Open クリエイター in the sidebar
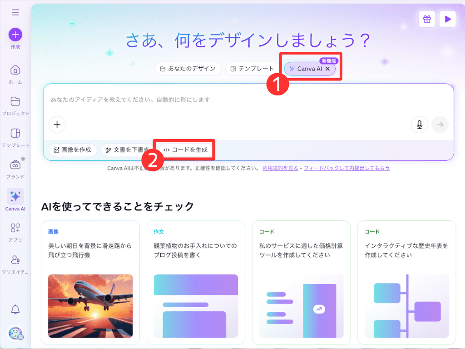Image resolution: width=465 pixels, height=349 pixels. coord(15,264)
